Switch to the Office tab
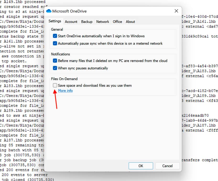This screenshot has height=181, width=218. (117, 22)
